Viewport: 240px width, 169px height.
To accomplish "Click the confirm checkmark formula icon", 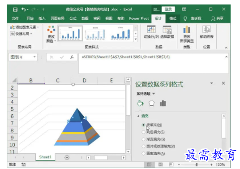I will tap(62, 57).
